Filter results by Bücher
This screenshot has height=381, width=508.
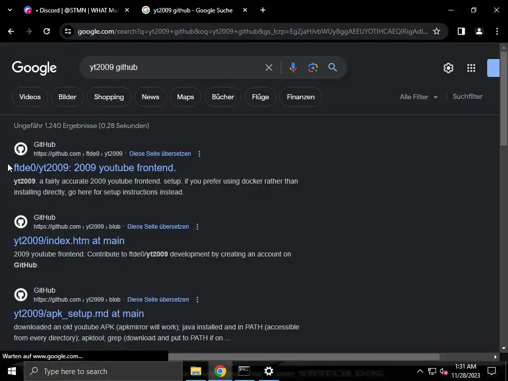pyautogui.click(x=223, y=97)
